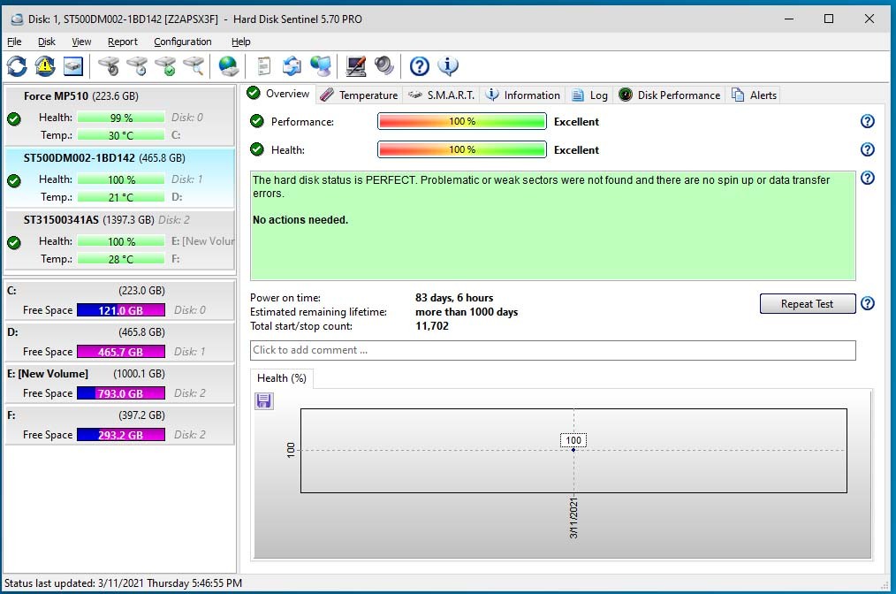Select the F: volume heading
Screen dimensions: 896x594
(11, 415)
